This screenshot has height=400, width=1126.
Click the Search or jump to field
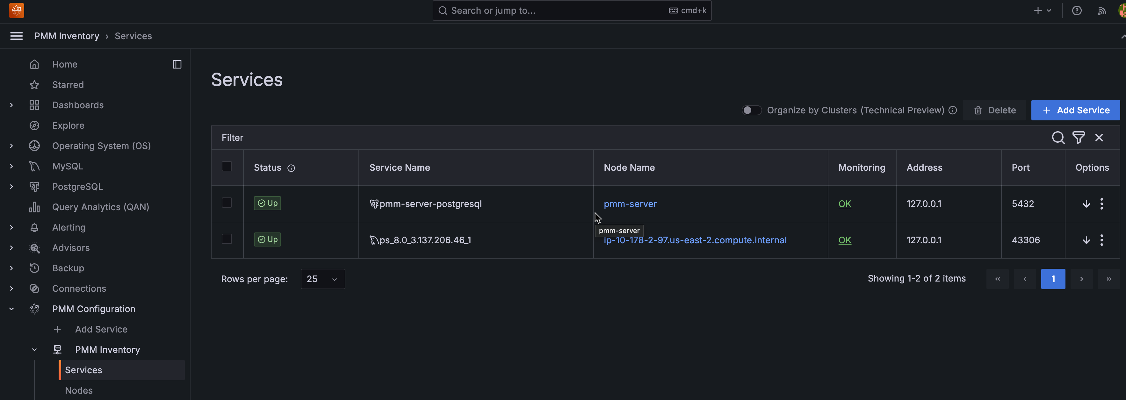[x=555, y=11]
